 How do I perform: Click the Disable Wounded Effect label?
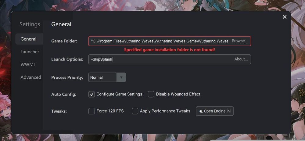point(178,94)
